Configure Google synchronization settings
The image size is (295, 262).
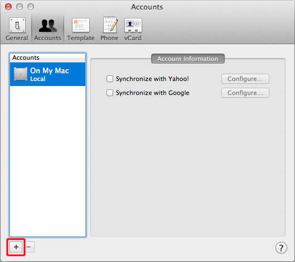[x=245, y=93]
